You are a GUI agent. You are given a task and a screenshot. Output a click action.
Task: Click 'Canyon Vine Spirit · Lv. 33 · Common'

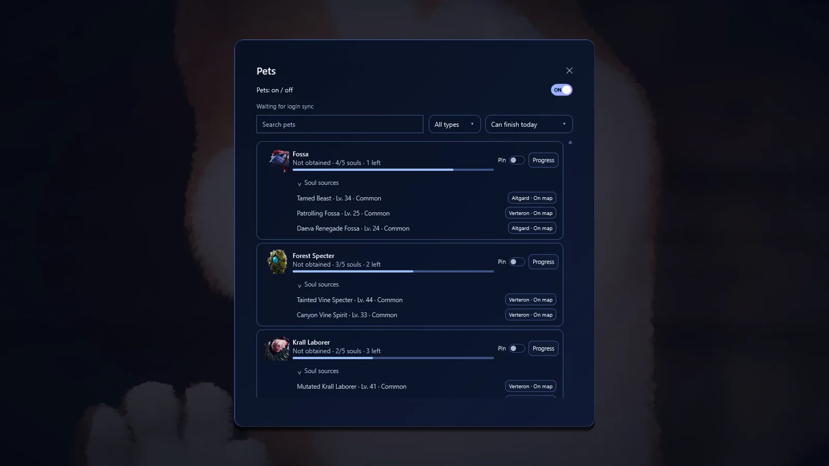pyautogui.click(x=347, y=315)
